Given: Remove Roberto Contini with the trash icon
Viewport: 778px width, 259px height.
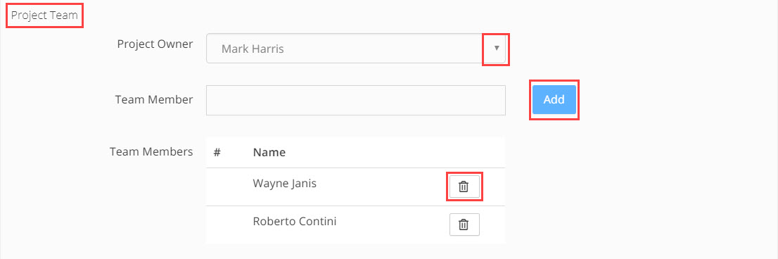Looking at the screenshot, I should 464,225.
